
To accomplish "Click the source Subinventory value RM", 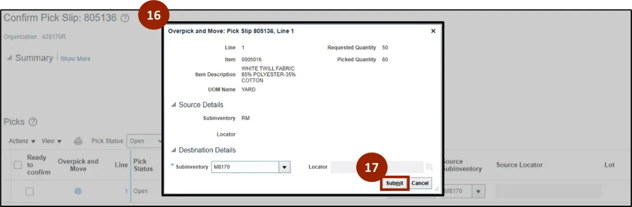I will tap(245, 118).
